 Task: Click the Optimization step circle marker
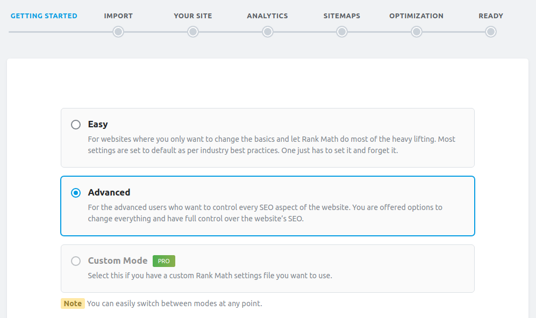[416, 32]
